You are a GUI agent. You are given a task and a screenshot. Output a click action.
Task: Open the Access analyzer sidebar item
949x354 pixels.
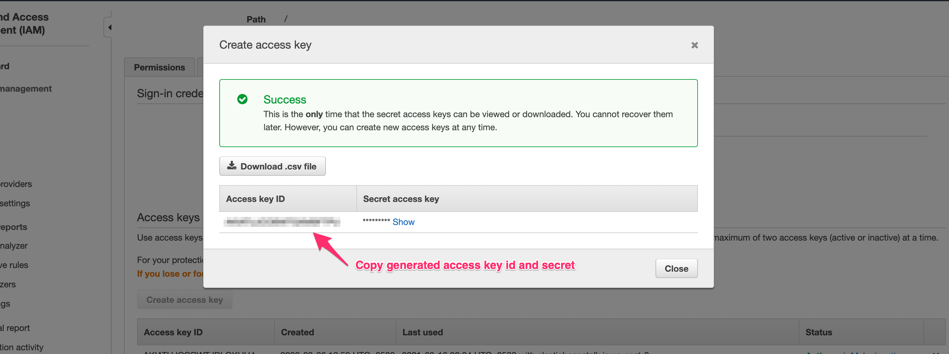[14, 246]
